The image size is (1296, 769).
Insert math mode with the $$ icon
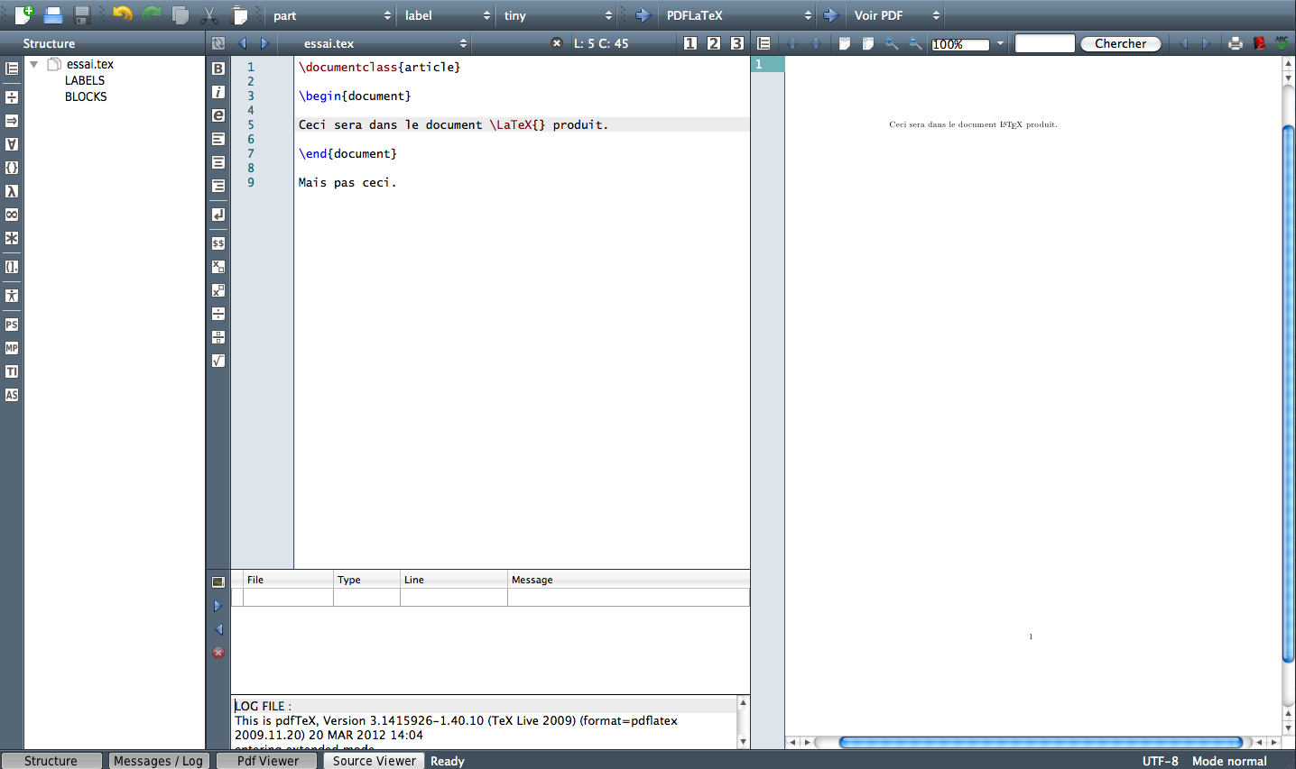(x=218, y=243)
